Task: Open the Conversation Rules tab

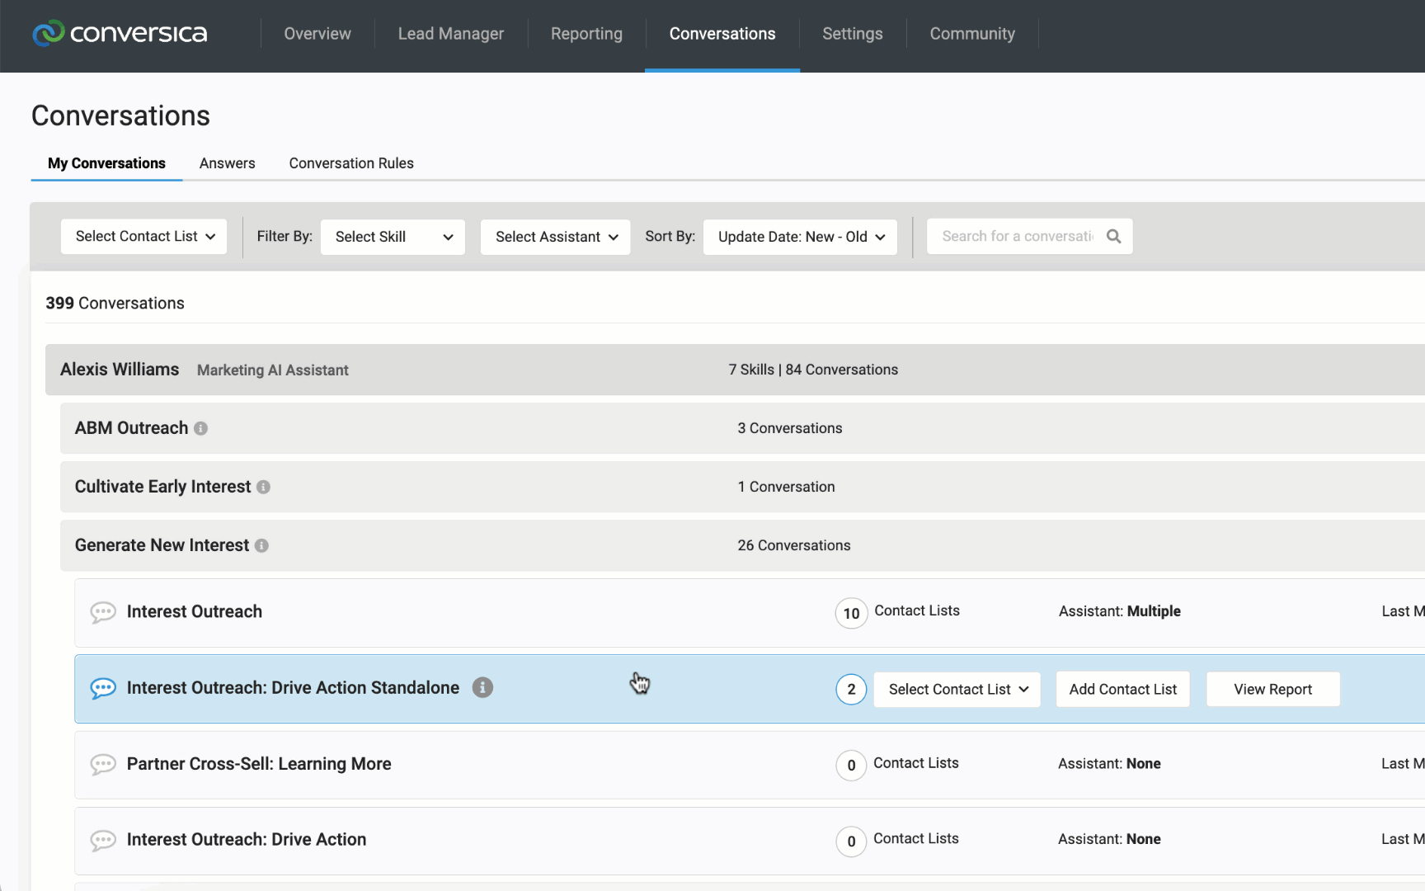Action: [x=351, y=163]
